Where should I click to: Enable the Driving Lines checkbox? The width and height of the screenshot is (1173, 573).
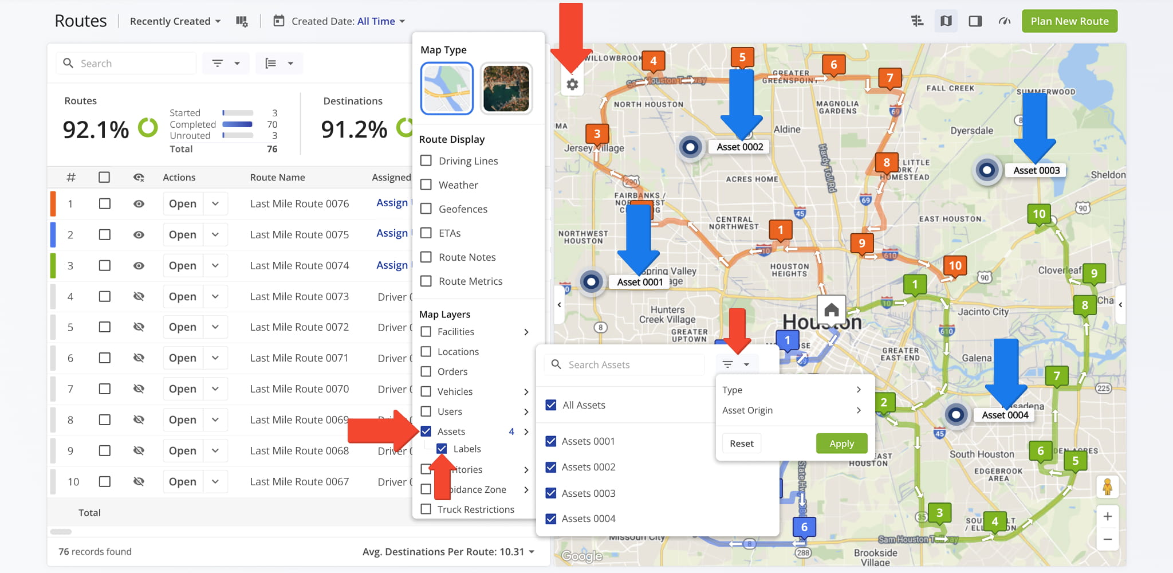[426, 160]
